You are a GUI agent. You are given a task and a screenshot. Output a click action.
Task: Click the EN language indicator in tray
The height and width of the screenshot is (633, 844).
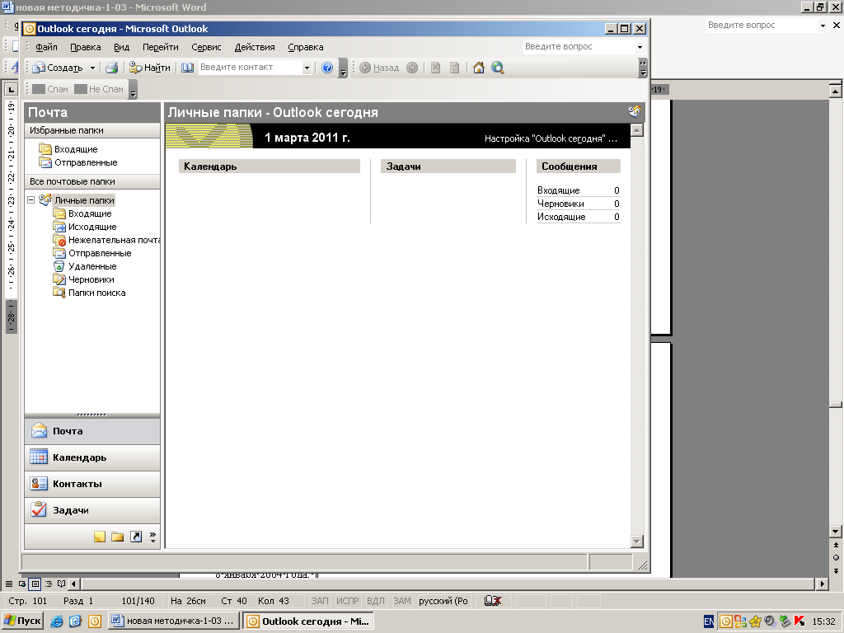tap(709, 621)
